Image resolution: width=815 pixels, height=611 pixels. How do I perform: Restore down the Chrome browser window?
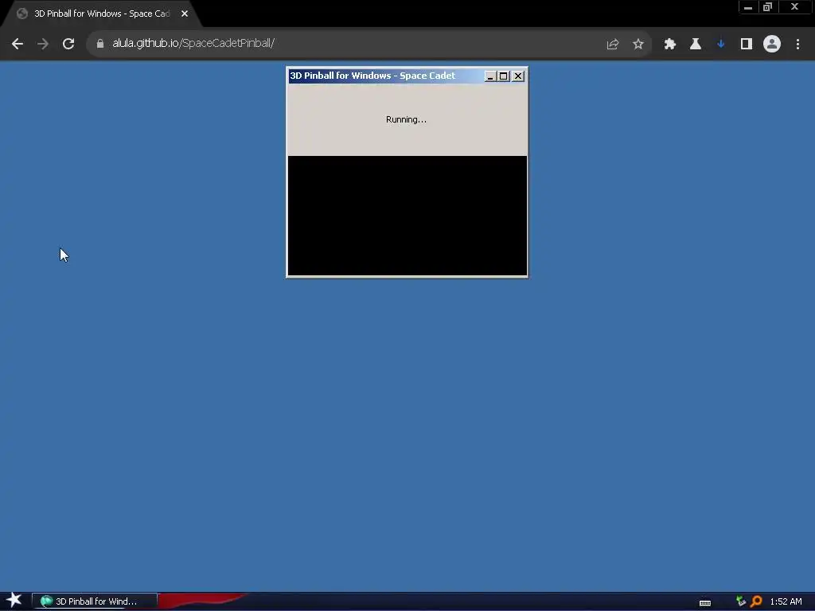[768, 7]
